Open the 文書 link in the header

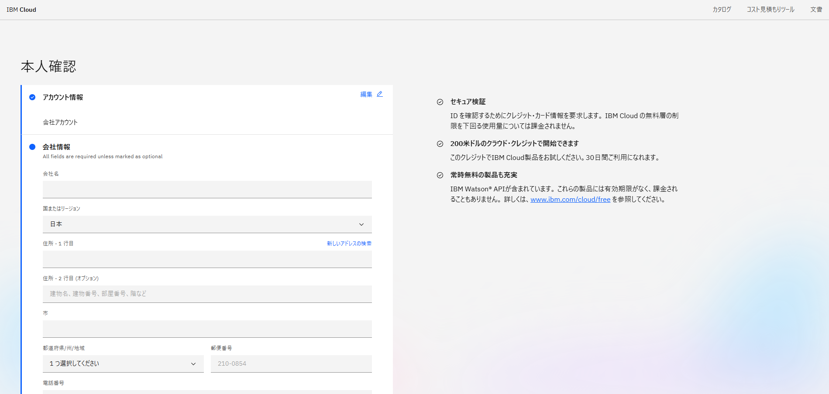[816, 10]
